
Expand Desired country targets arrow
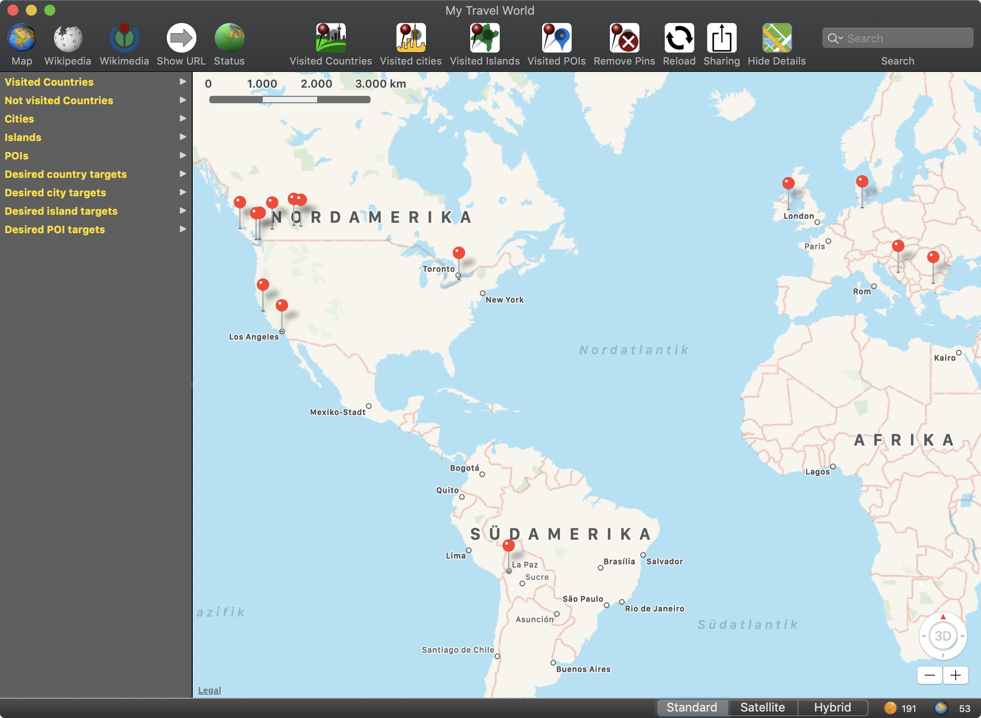tap(183, 174)
